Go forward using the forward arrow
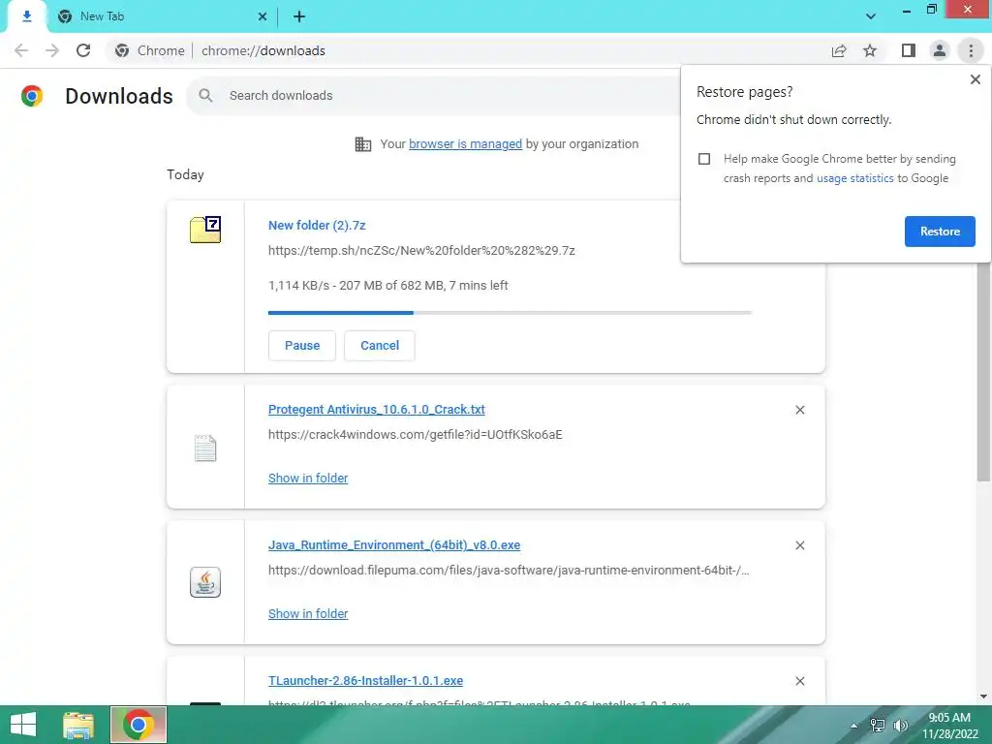The image size is (992, 744). click(52, 50)
